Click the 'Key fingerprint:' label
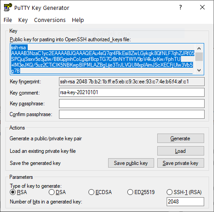 pos(25,82)
